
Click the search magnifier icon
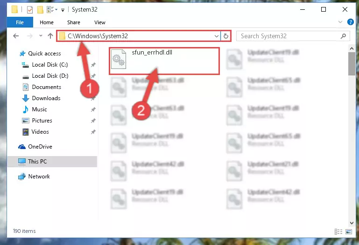point(343,36)
